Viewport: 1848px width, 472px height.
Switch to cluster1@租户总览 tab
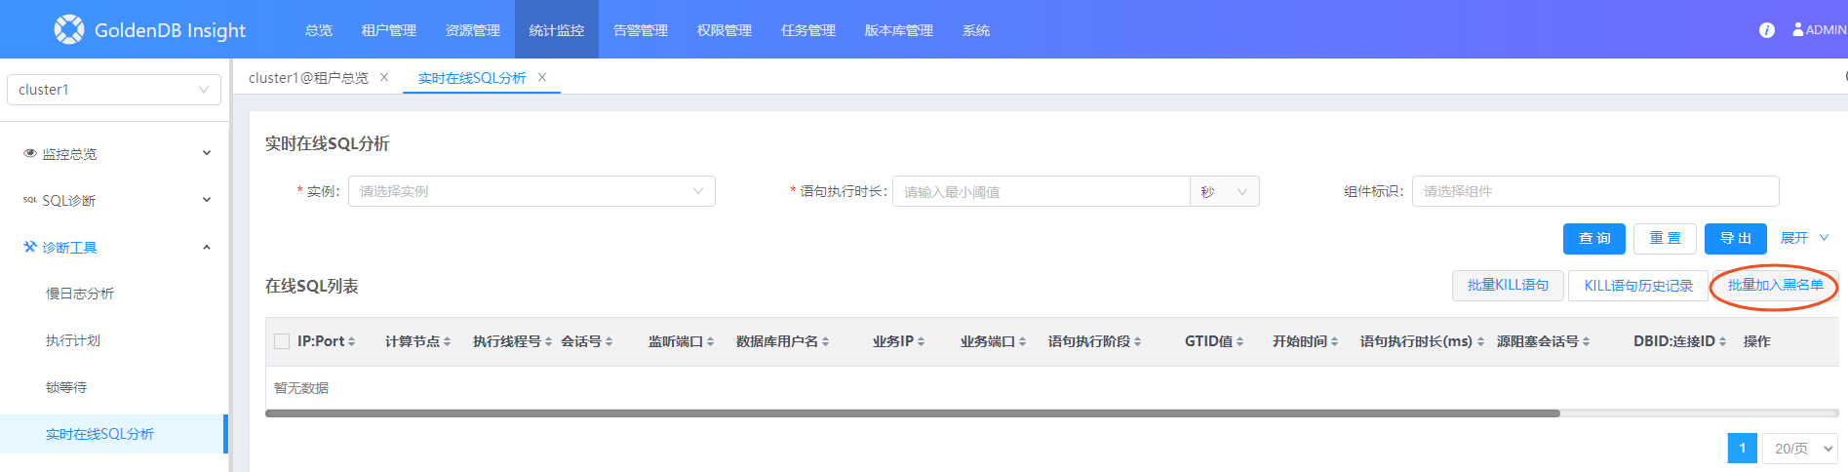click(x=308, y=77)
